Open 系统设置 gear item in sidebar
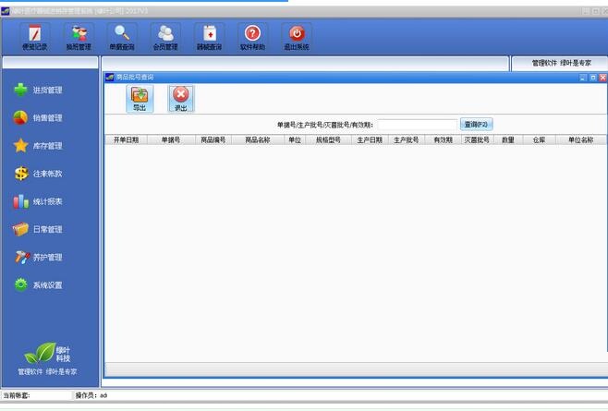The height and width of the screenshot is (411, 608). (x=38, y=285)
